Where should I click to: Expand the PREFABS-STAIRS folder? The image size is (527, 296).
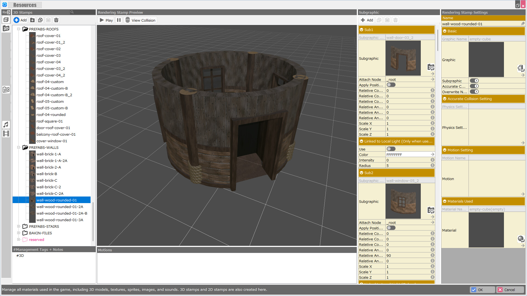point(19,226)
